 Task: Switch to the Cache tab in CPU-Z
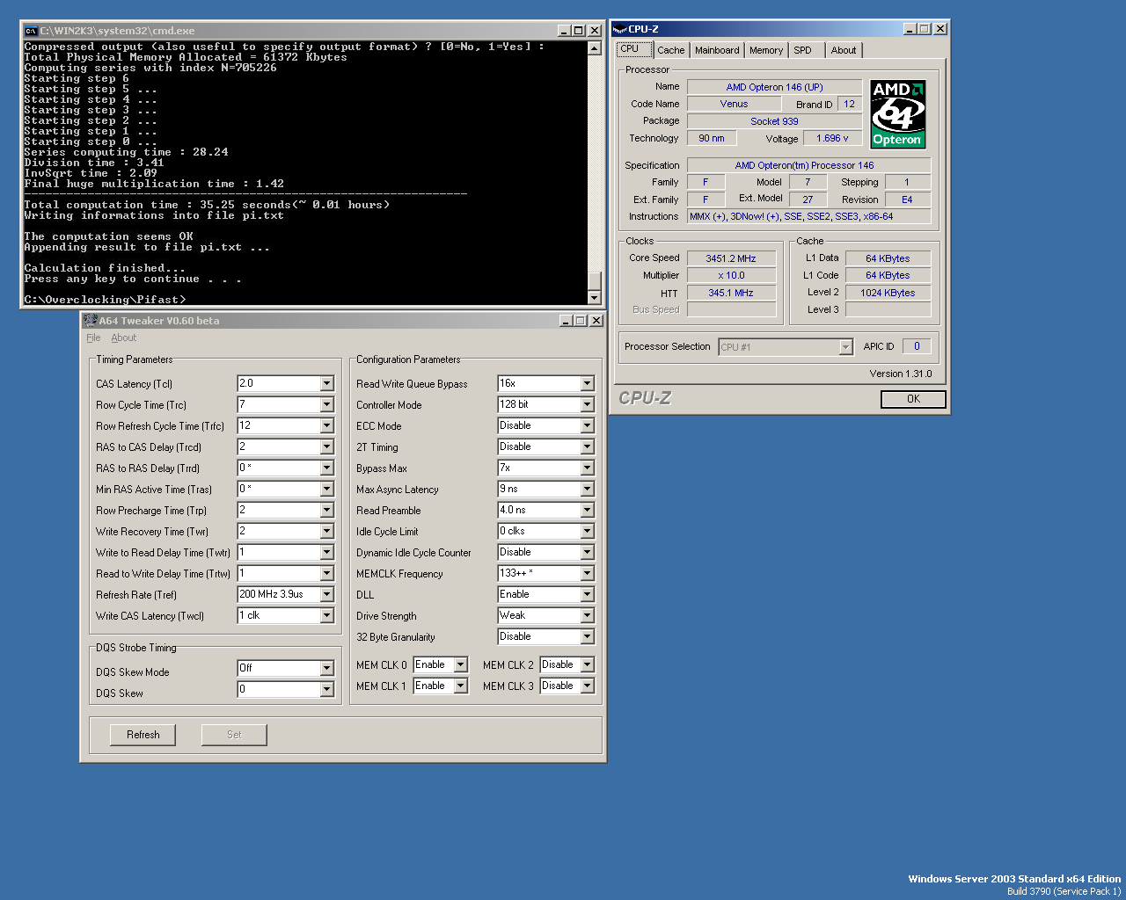click(671, 50)
